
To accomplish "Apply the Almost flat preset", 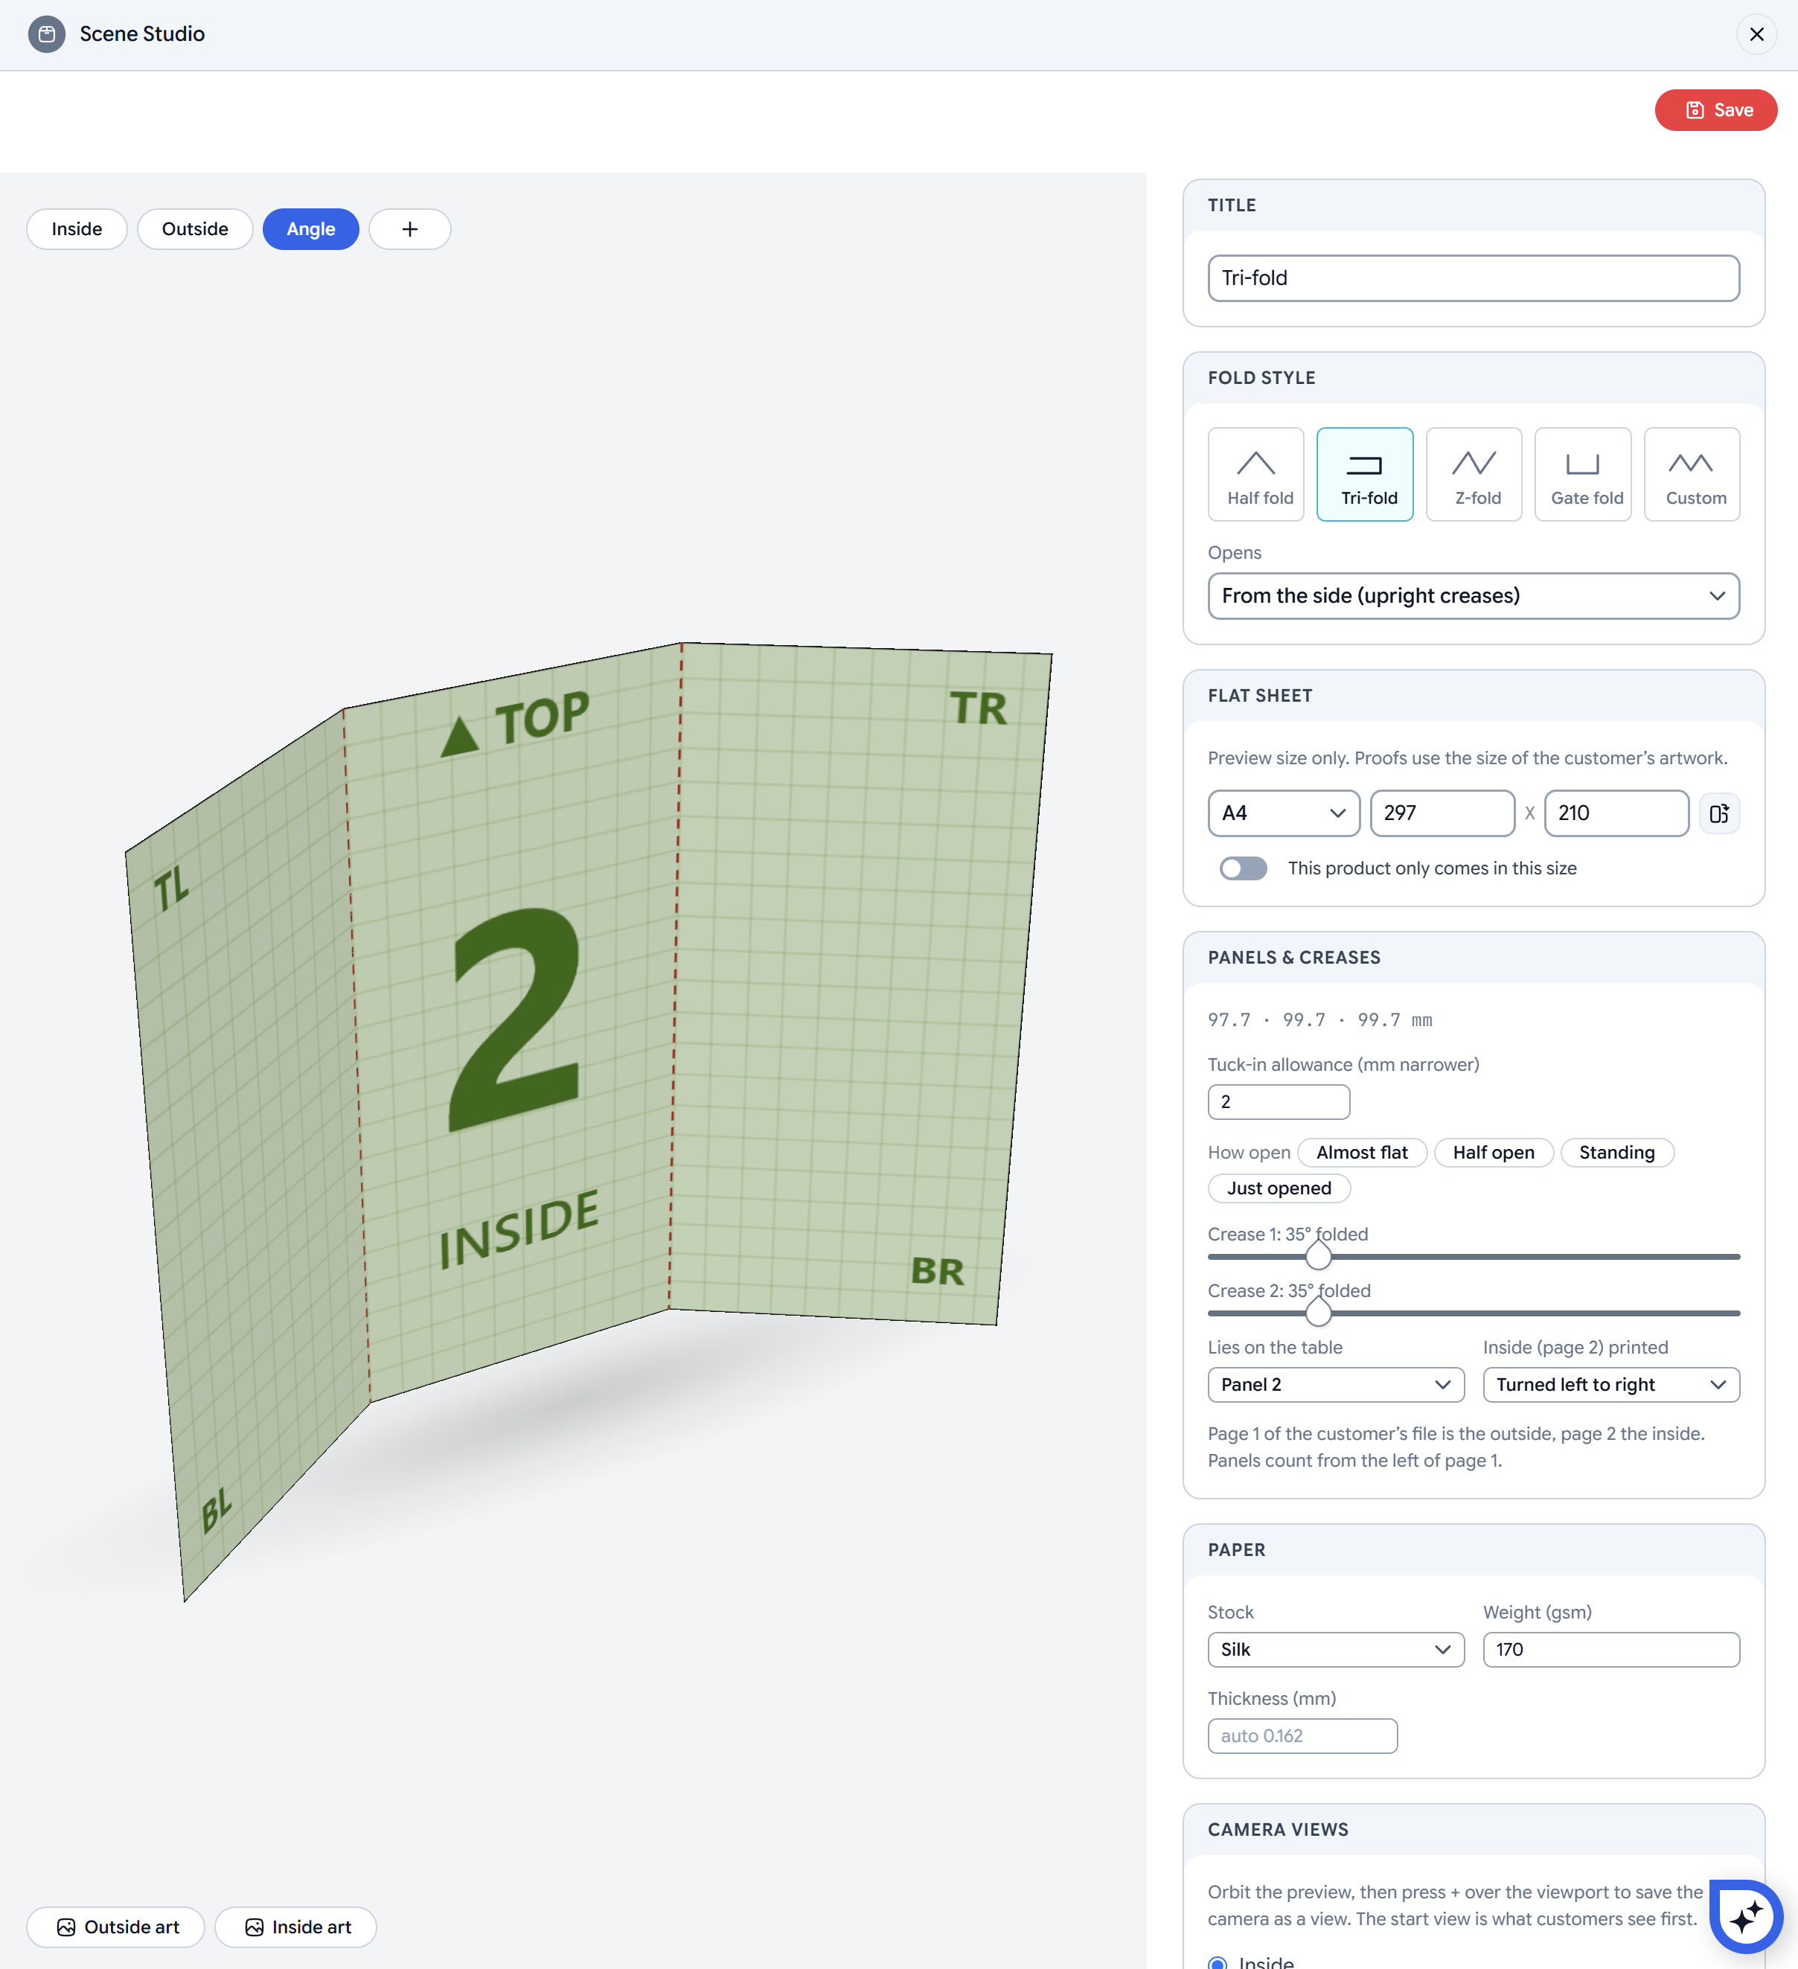I will point(1361,1153).
